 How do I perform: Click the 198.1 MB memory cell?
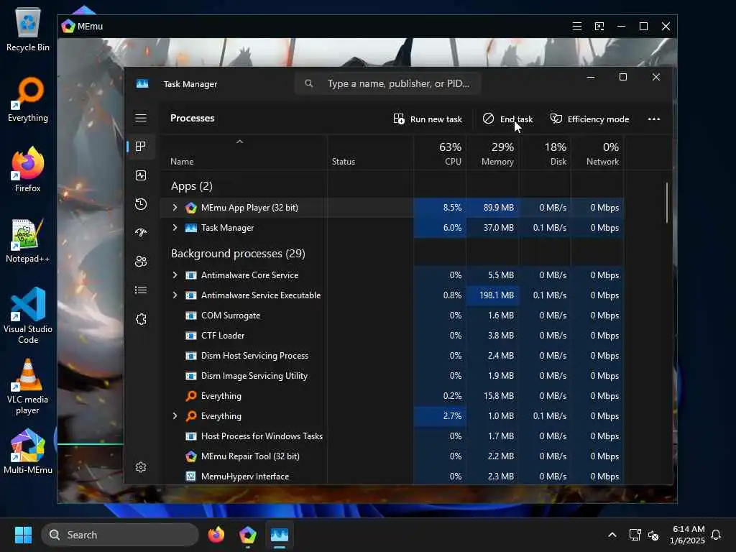(x=492, y=295)
